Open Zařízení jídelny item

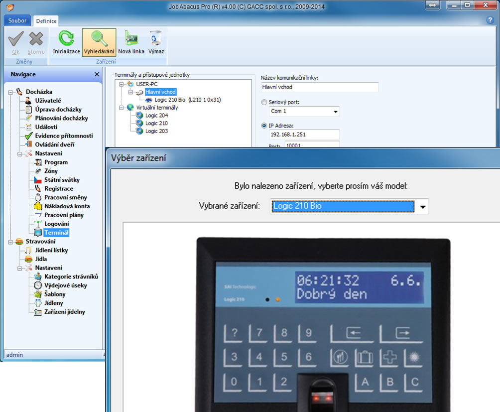(x=64, y=312)
